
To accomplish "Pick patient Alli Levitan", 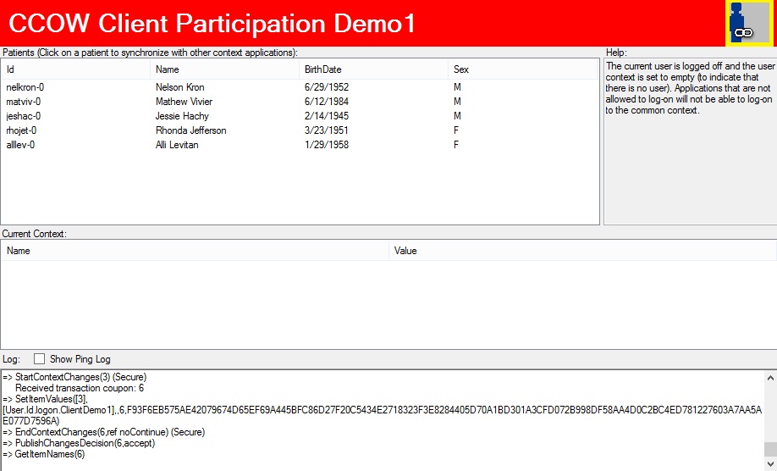I will [x=178, y=145].
